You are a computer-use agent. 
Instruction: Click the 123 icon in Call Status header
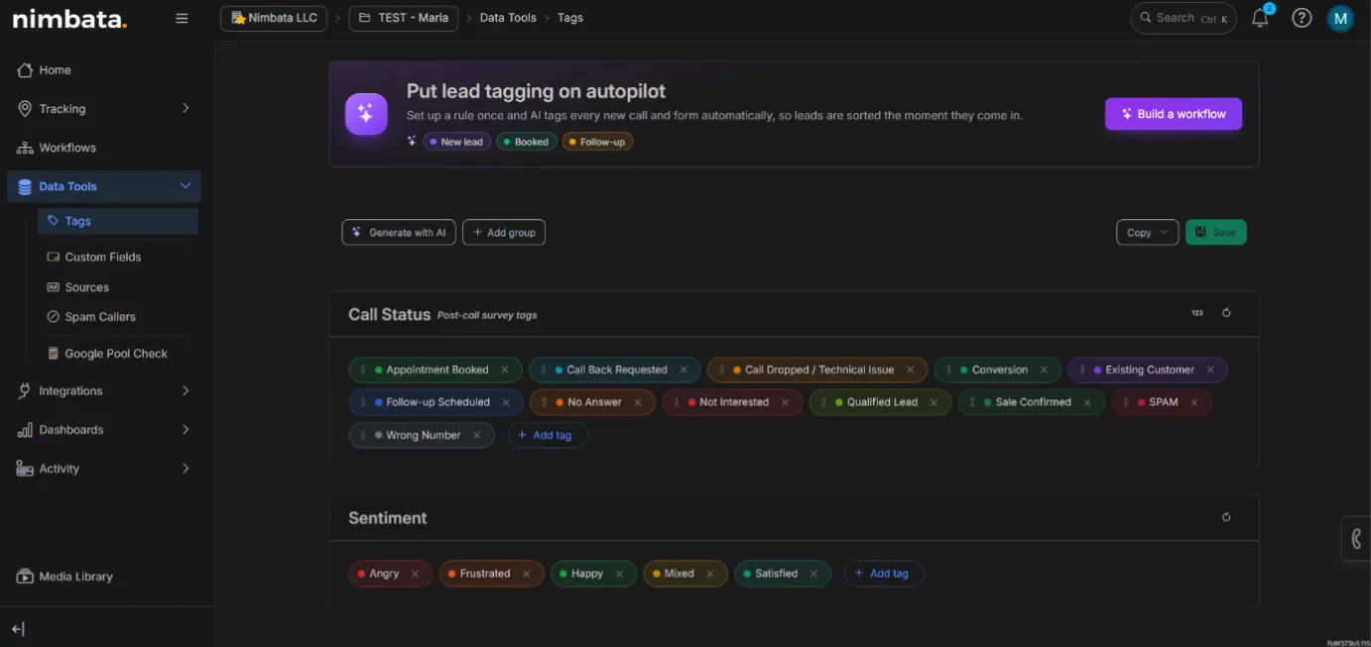click(1196, 313)
